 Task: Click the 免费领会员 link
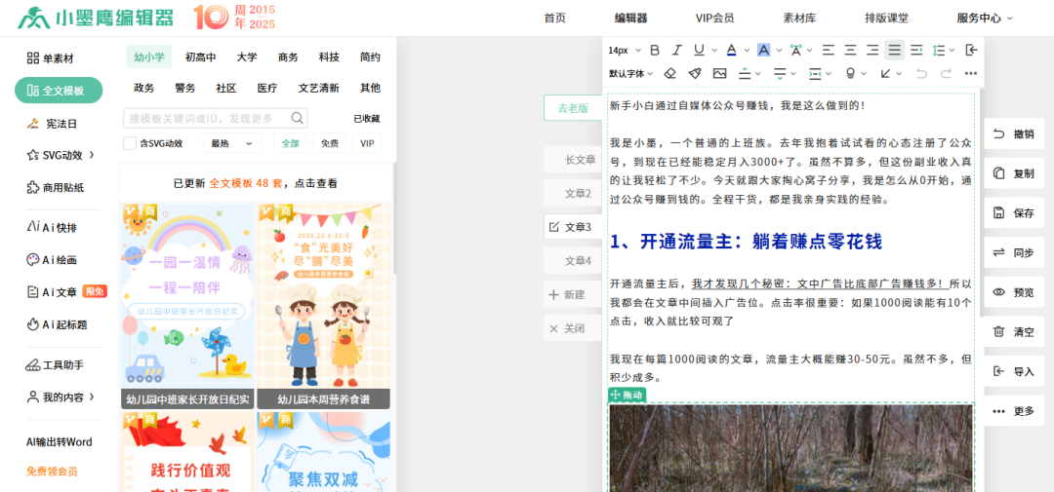52,472
